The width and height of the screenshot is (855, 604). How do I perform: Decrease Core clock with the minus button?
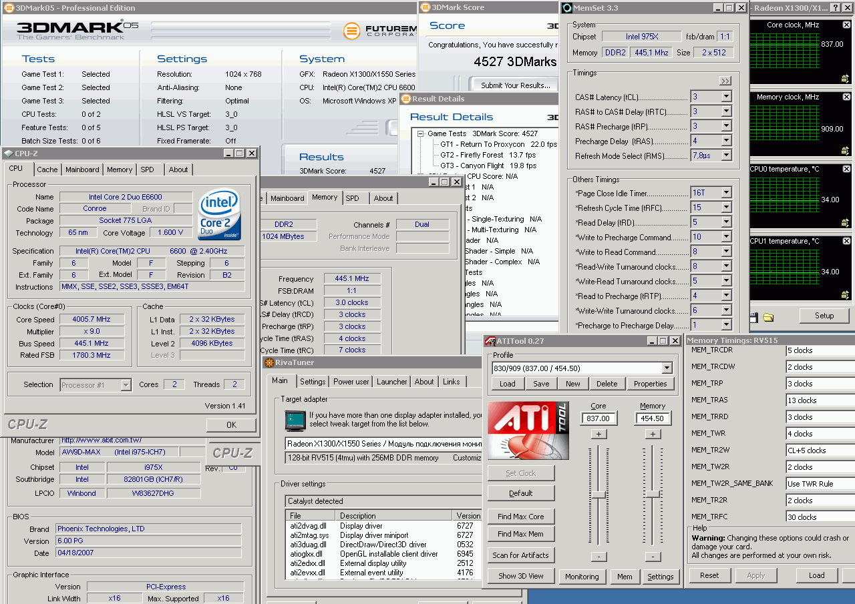click(598, 557)
